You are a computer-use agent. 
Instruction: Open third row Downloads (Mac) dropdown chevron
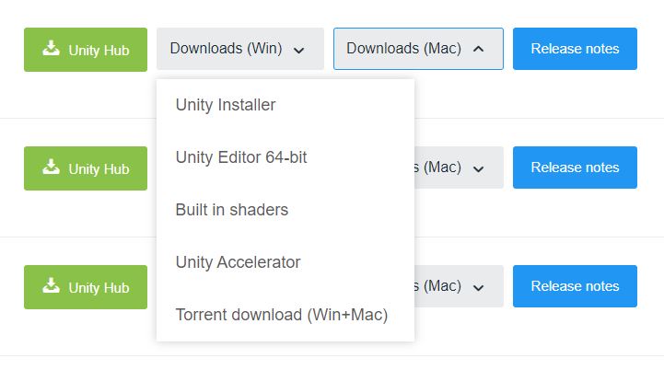click(479, 288)
